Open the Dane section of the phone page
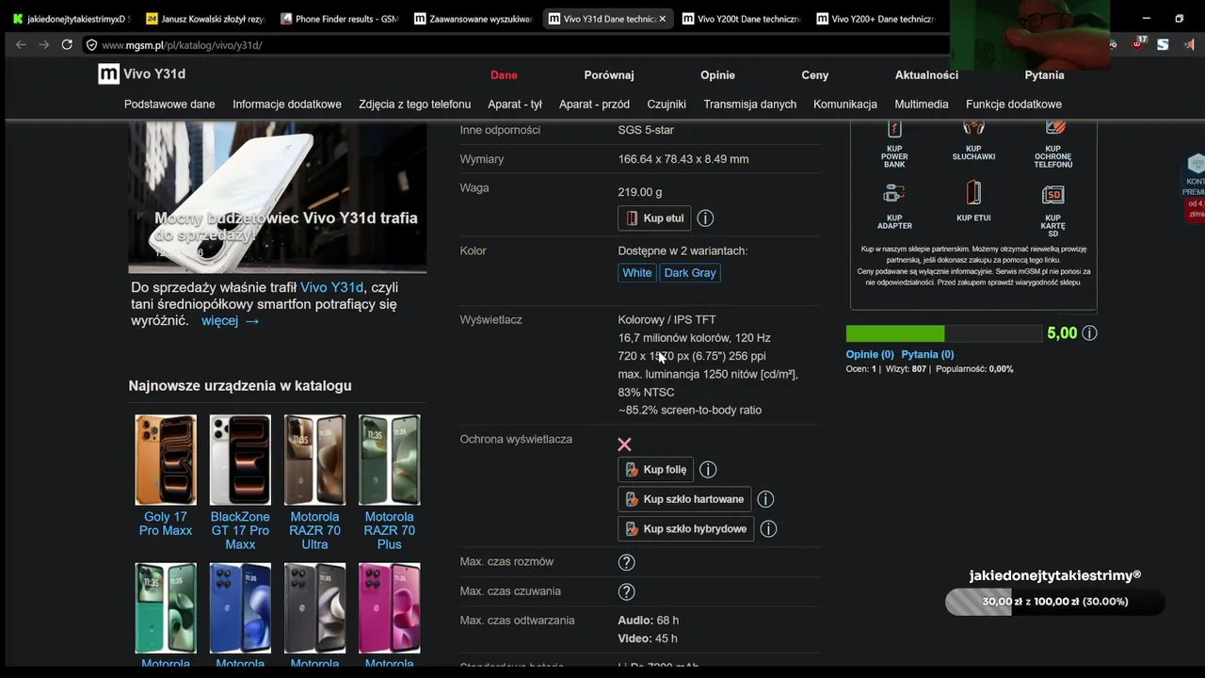 504,75
